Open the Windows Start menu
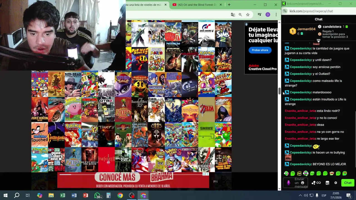This screenshot has height=200, width=356. tap(6, 196)
